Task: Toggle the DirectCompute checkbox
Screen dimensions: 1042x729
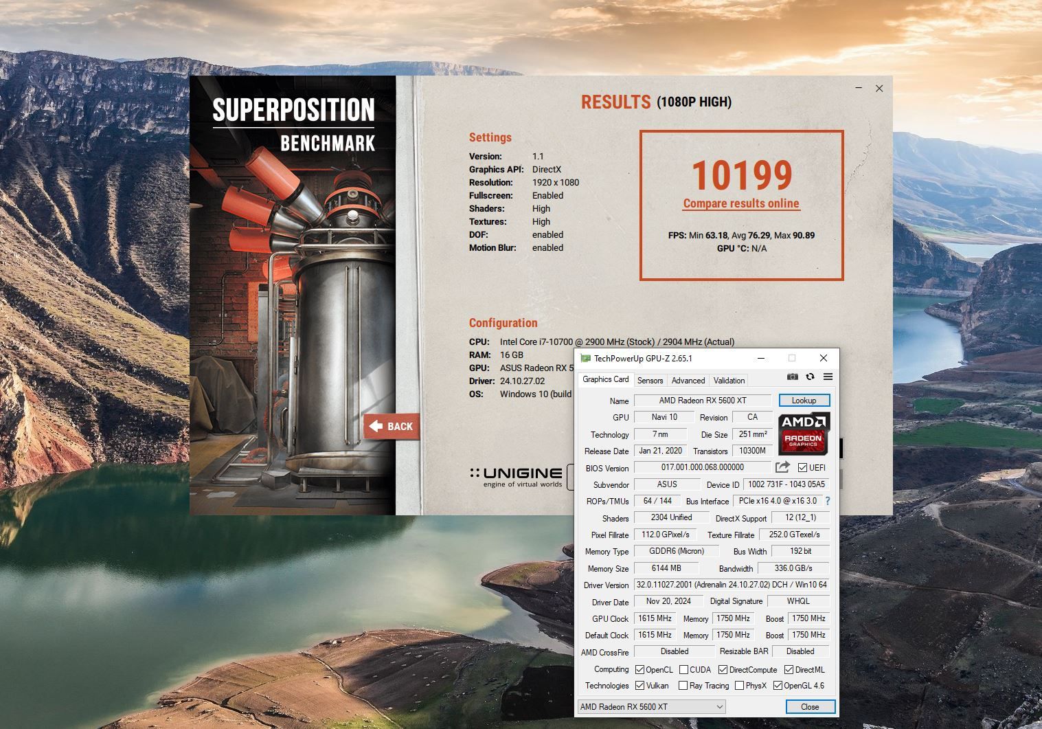Action: (723, 670)
